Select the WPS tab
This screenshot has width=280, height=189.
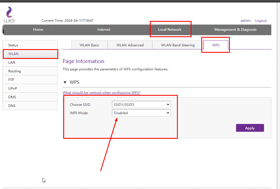point(216,45)
